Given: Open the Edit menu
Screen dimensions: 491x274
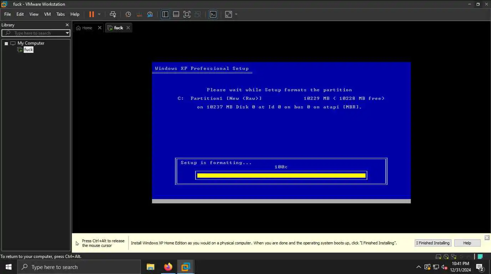Looking at the screenshot, I should (x=20, y=14).
